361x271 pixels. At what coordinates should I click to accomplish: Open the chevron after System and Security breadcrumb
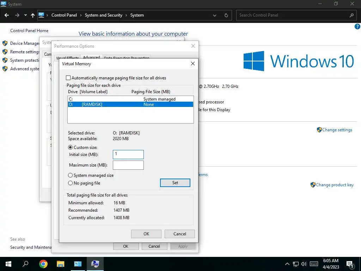126,15
